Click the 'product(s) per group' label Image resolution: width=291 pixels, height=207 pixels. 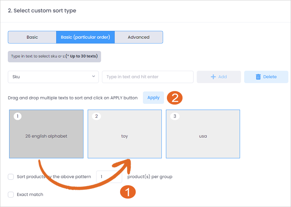(150, 177)
